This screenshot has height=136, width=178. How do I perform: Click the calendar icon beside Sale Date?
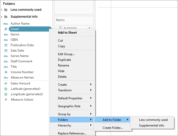(x=6, y=51)
